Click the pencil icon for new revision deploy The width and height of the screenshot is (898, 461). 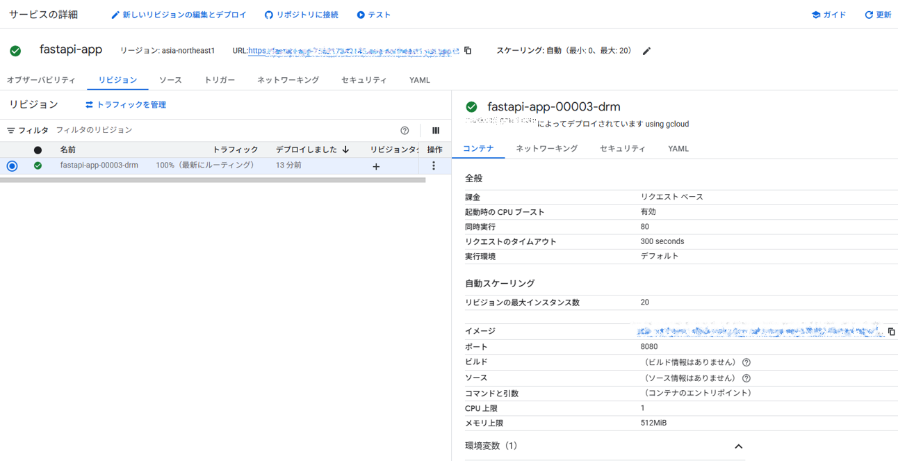click(x=115, y=15)
